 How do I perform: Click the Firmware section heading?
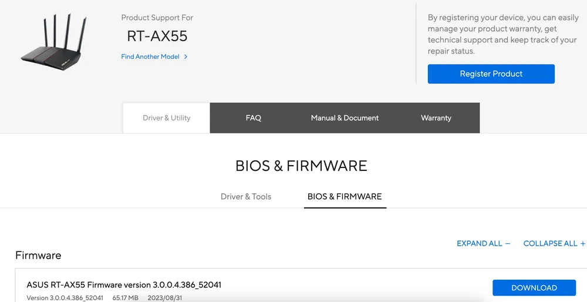tap(38, 256)
